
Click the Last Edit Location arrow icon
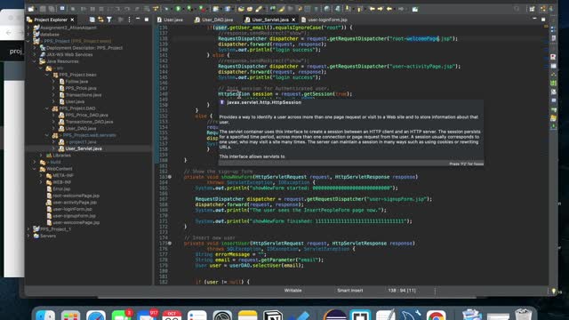pos(372,9)
